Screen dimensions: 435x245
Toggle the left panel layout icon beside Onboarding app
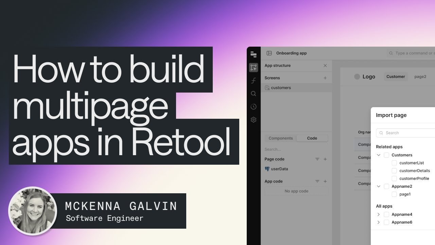269,53
